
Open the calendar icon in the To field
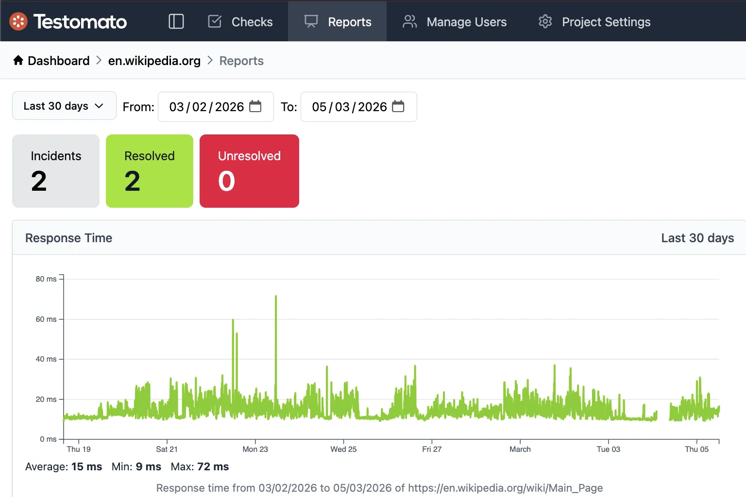point(399,106)
